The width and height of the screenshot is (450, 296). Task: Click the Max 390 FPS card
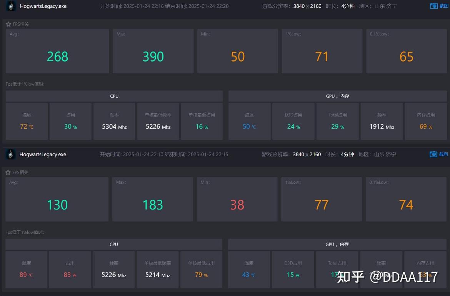coord(153,51)
